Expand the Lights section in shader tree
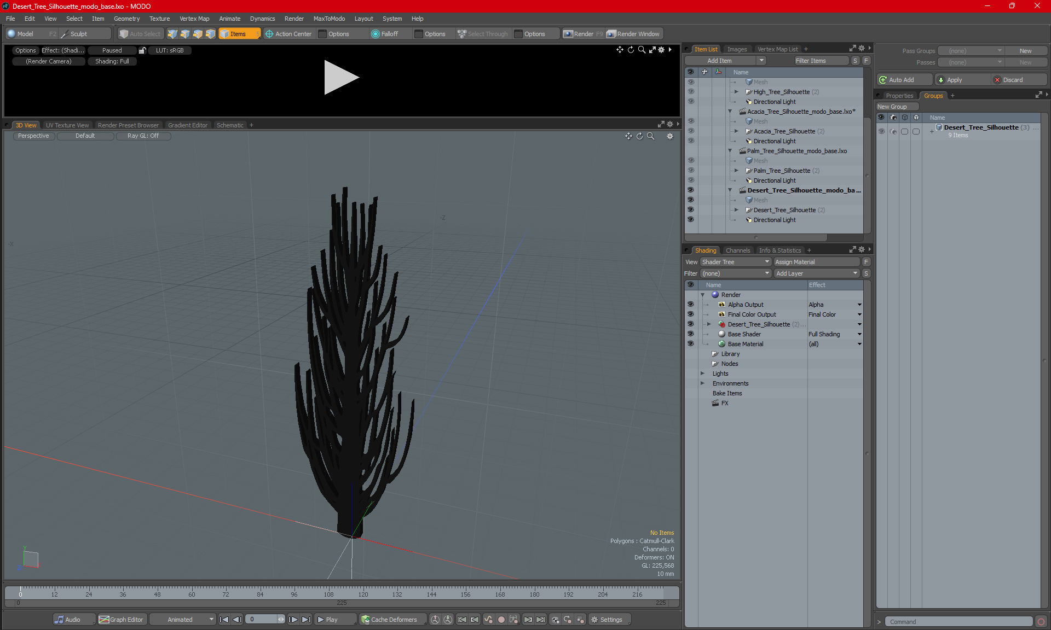The height and width of the screenshot is (630, 1051). [x=703, y=373]
